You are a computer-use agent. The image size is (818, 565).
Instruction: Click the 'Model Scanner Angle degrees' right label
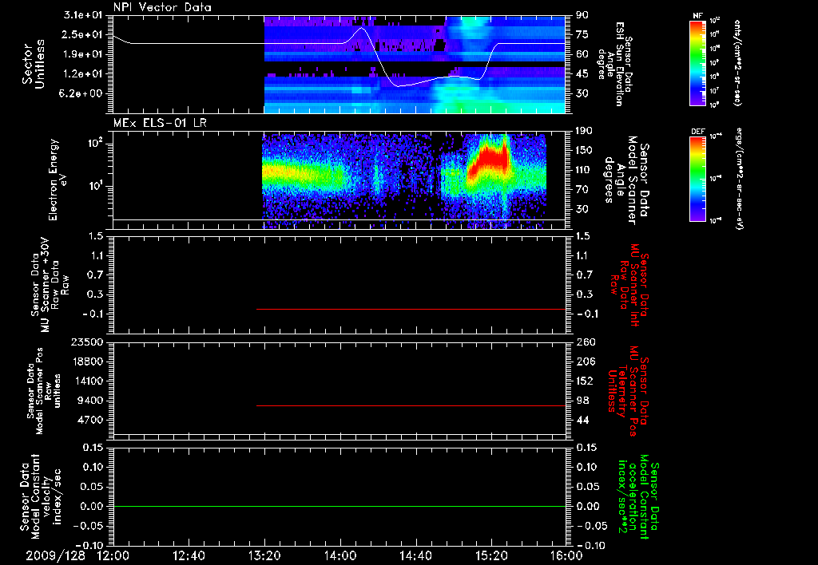click(626, 180)
